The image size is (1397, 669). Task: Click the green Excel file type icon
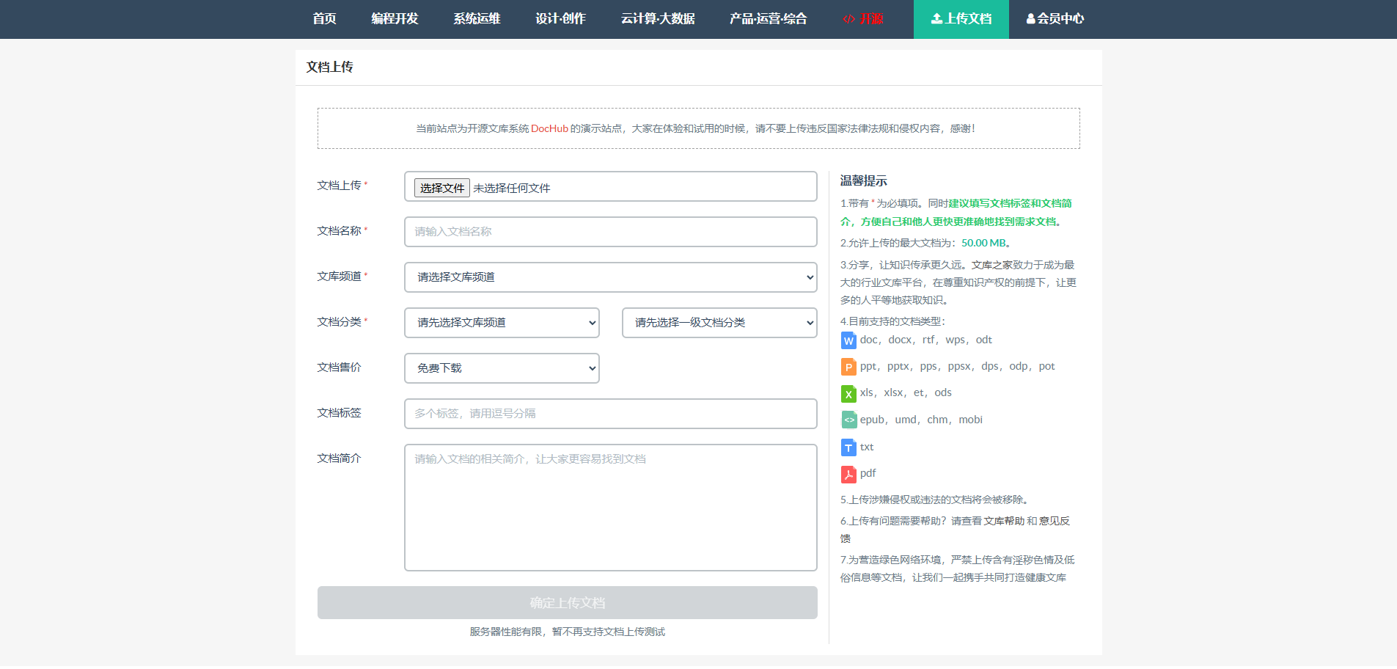[848, 394]
